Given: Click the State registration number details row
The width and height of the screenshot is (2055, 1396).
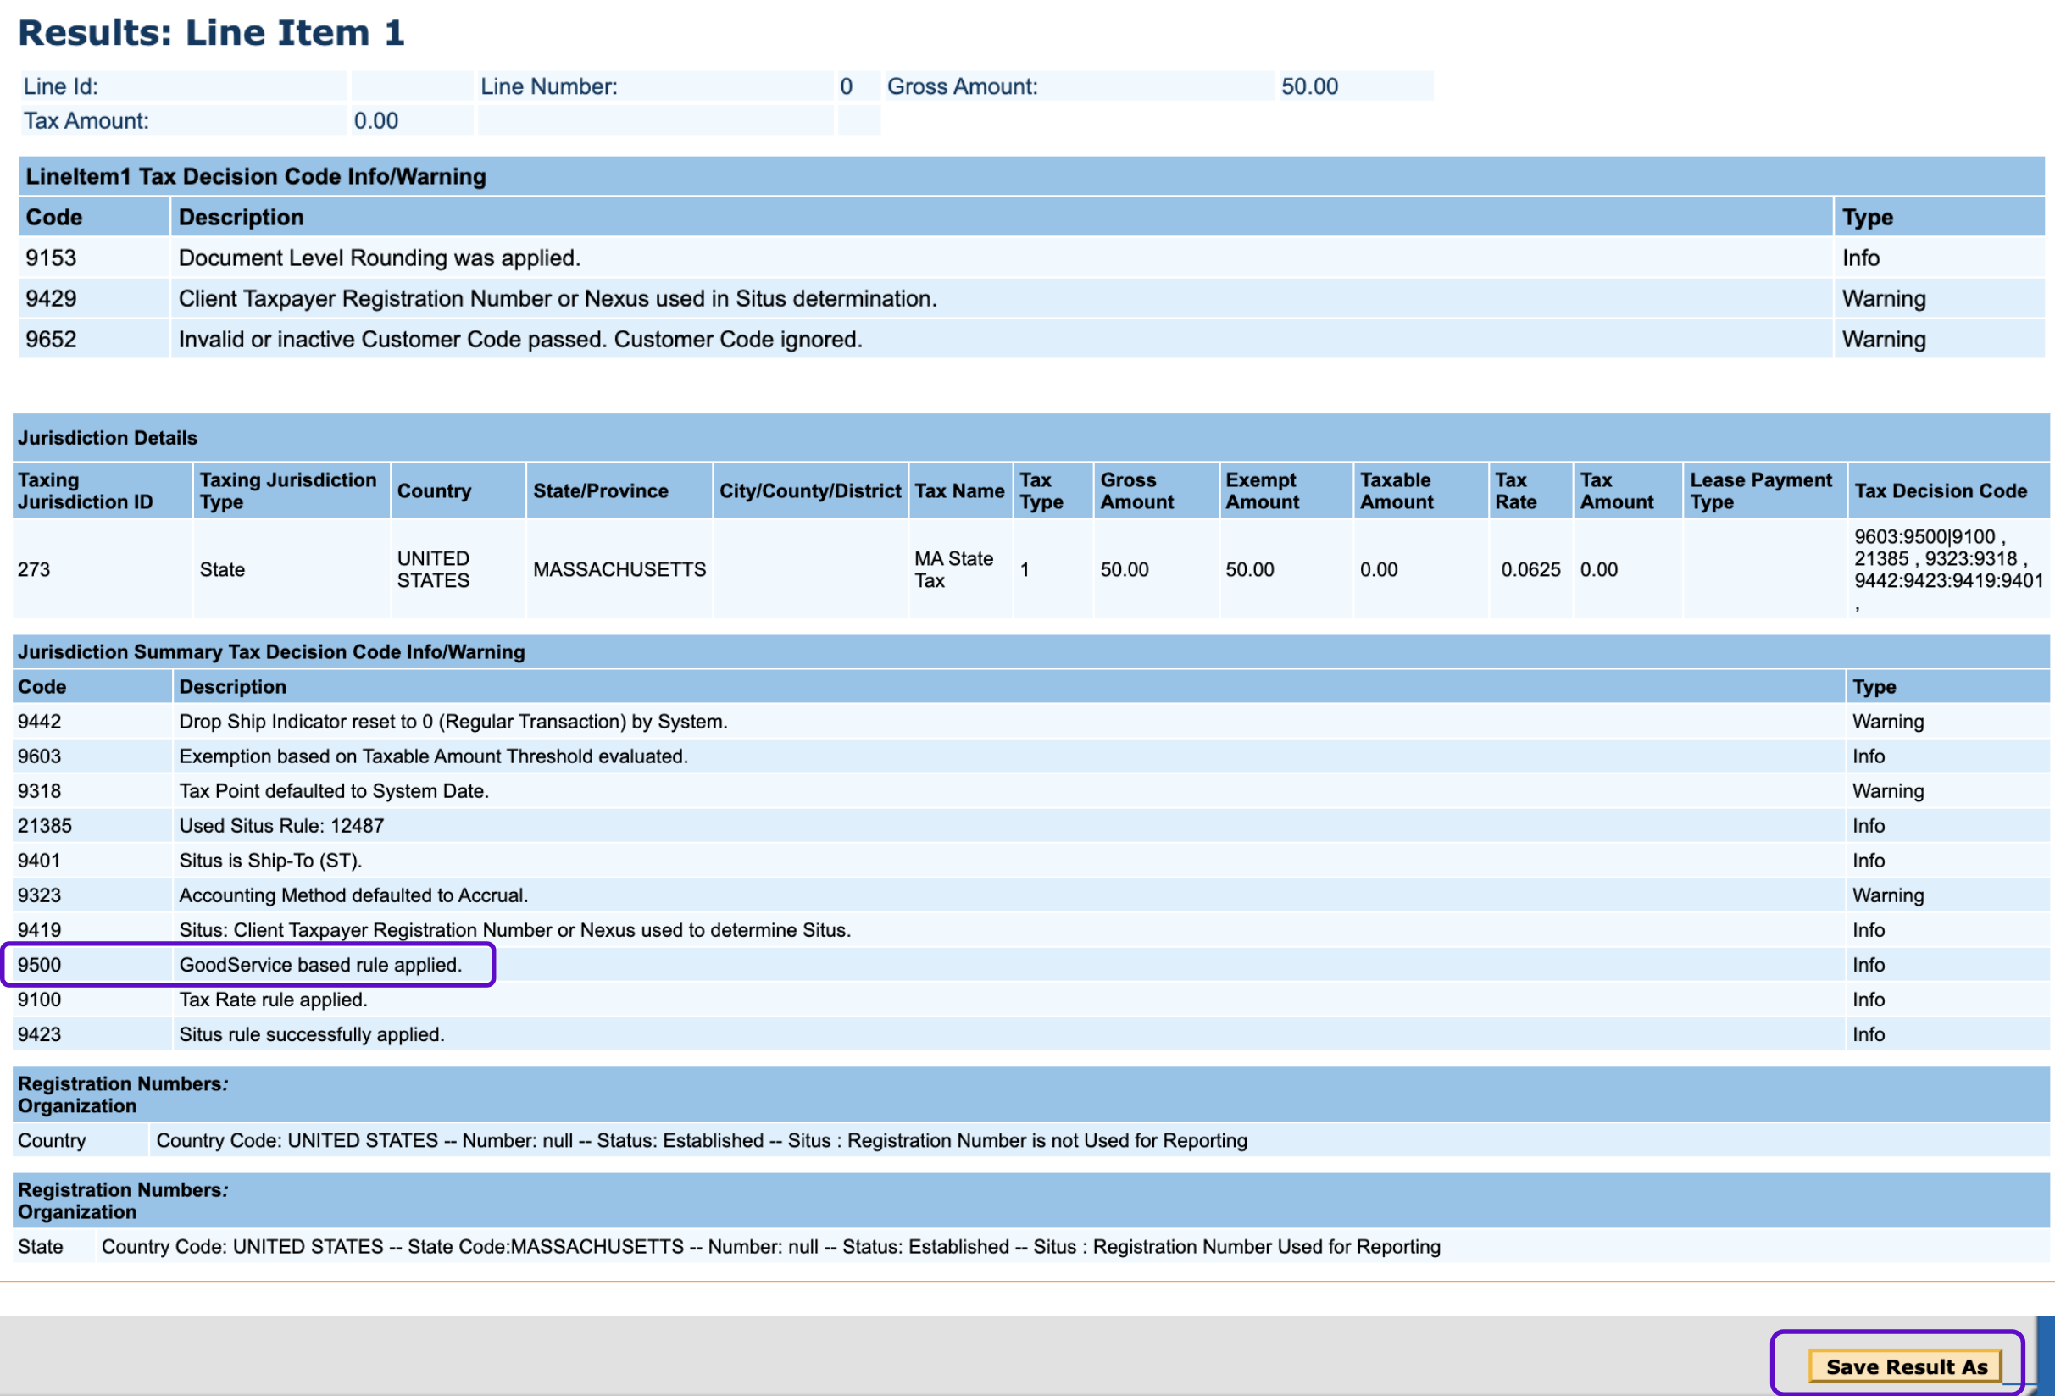Looking at the screenshot, I should 769,1247.
